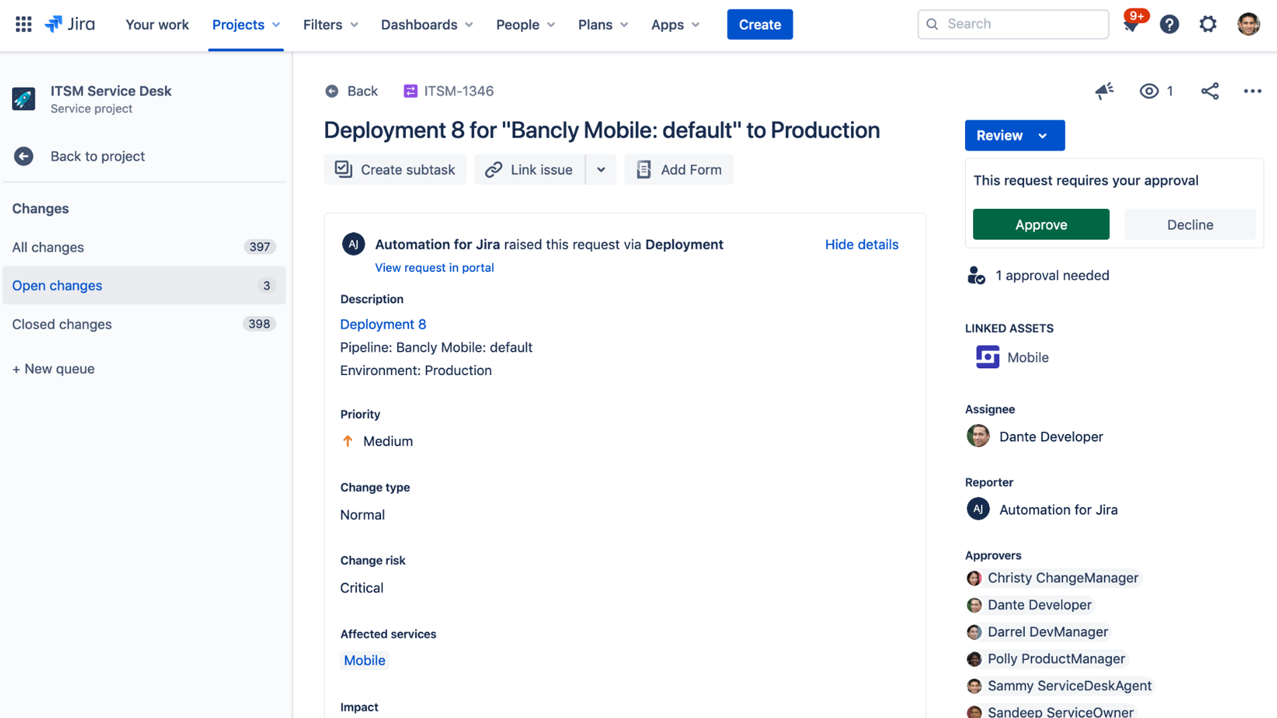Open the more actions ellipsis menu
1277x718 pixels.
[1252, 91]
